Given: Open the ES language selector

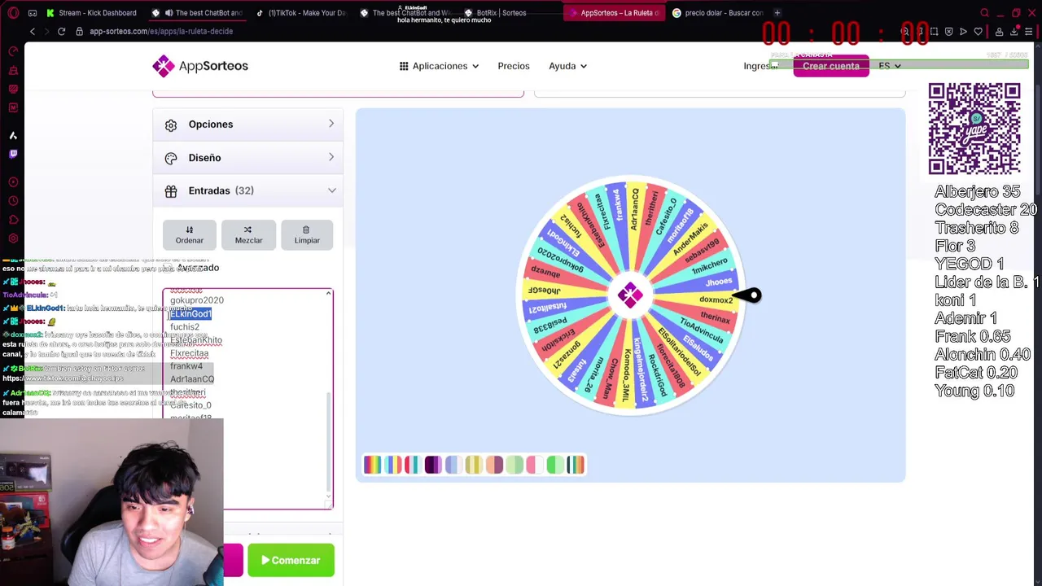Looking at the screenshot, I should (x=889, y=66).
